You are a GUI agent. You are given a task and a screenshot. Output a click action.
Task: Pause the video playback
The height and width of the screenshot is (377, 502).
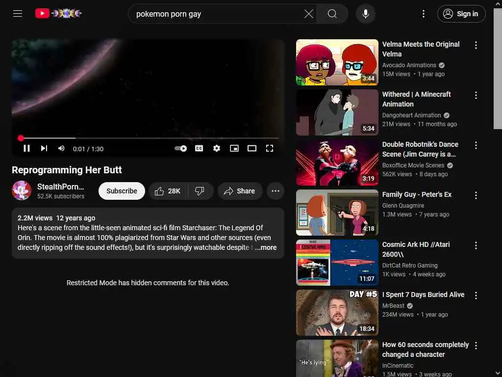(x=26, y=148)
